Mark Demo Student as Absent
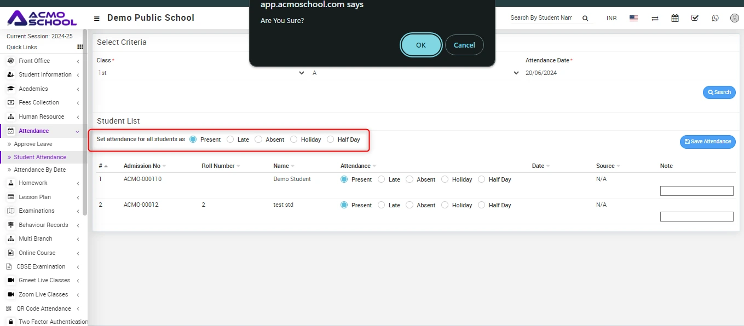Viewport: 744px width, 326px height. pos(410,179)
